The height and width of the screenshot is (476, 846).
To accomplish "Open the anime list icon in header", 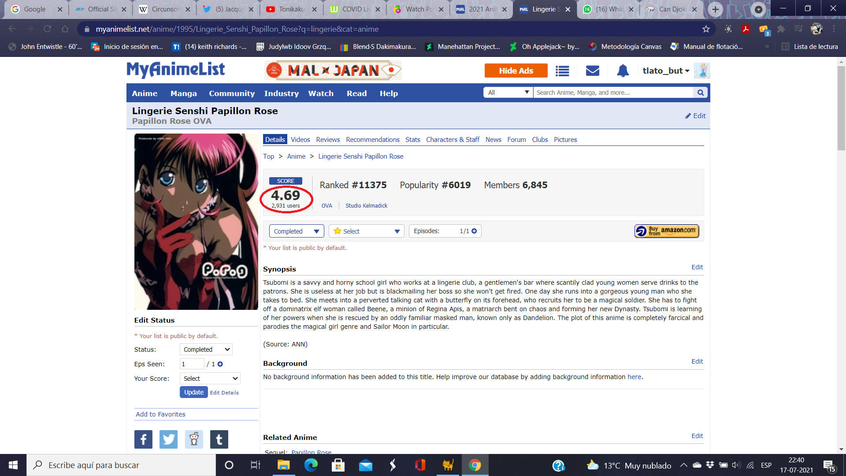I will pos(562,71).
